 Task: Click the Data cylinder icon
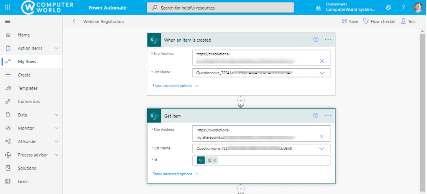(x=8, y=115)
